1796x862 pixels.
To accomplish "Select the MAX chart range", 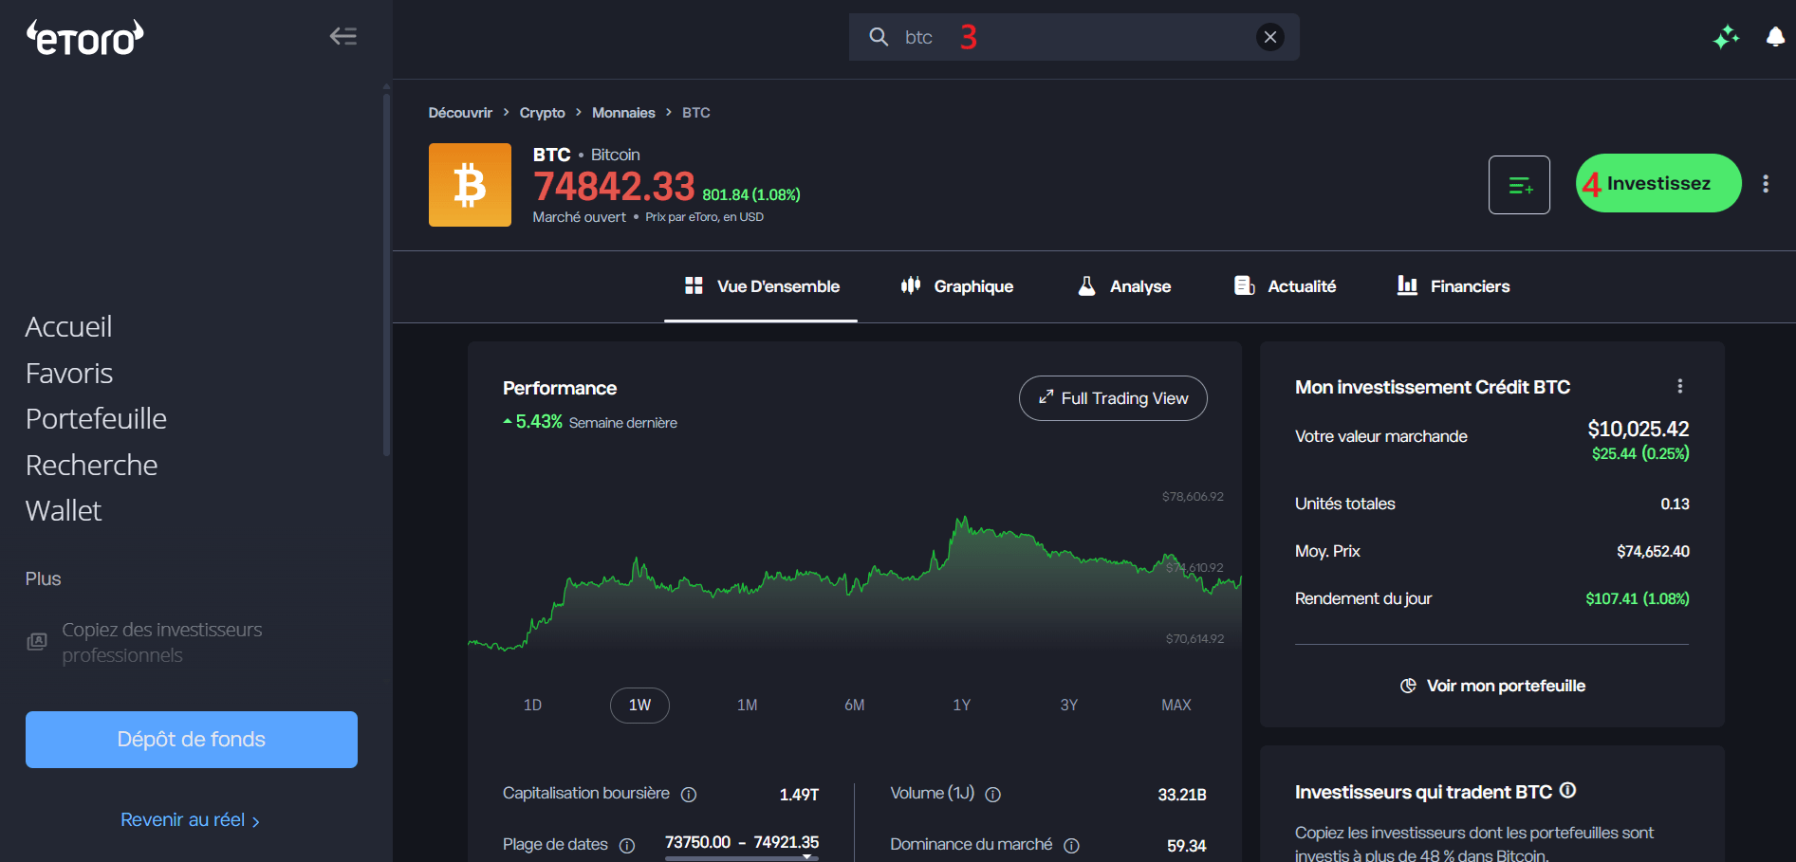I will point(1176,706).
